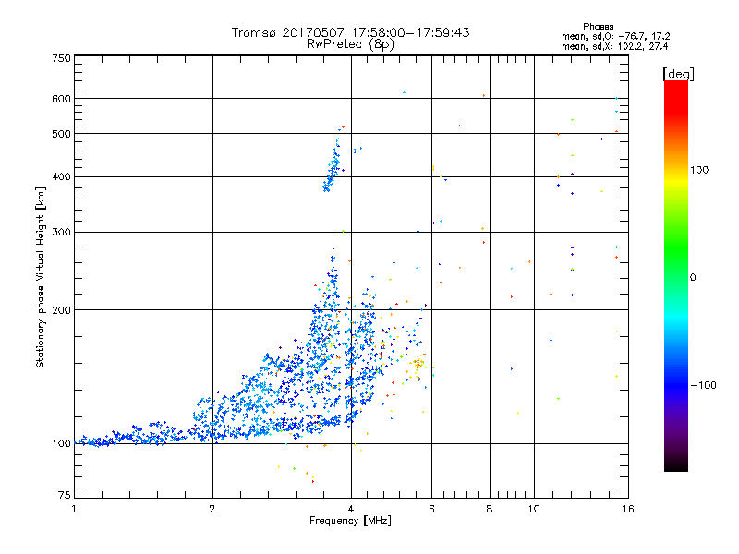The image size is (739, 554).
Task: Click the phase colorbar legend
Action: 676,275
